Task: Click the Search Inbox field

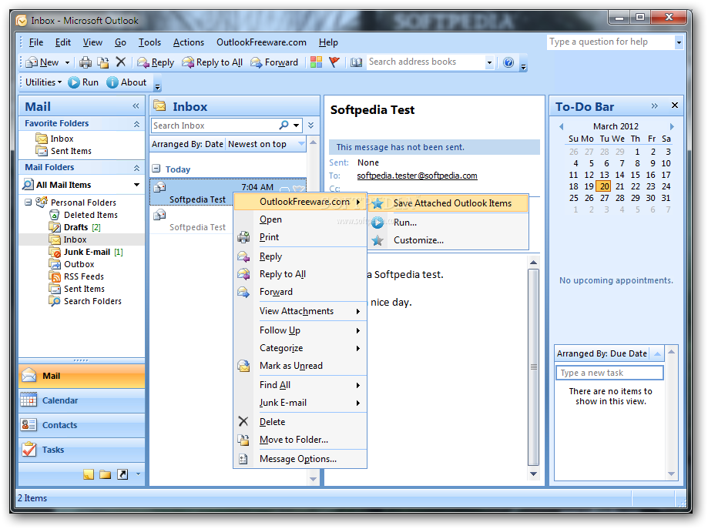Action: [215, 126]
